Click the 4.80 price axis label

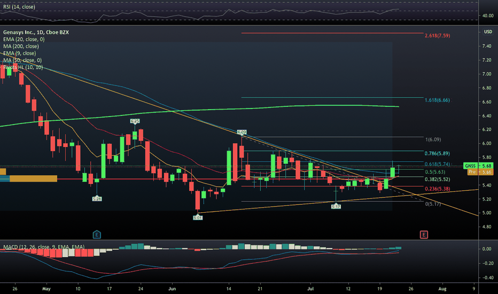[487, 227]
